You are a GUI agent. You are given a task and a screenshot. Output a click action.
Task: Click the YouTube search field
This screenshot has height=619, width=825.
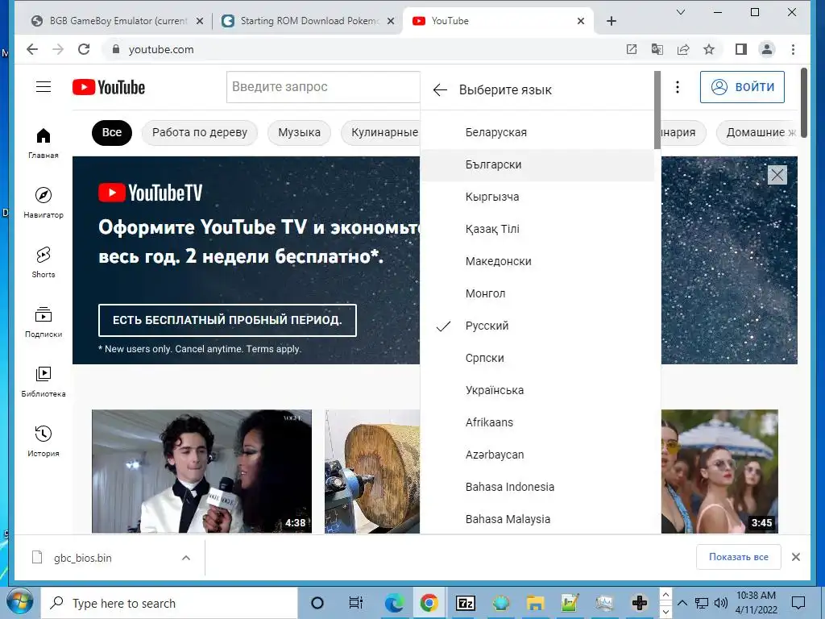click(323, 87)
